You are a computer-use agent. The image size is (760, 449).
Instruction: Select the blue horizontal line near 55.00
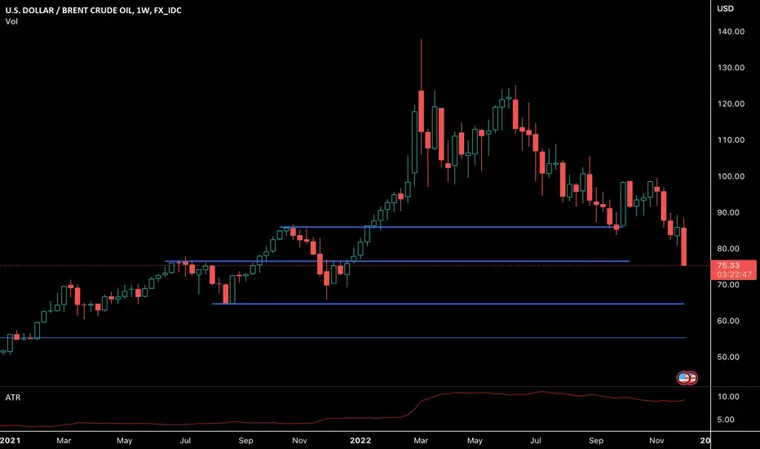(x=343, y=337)
